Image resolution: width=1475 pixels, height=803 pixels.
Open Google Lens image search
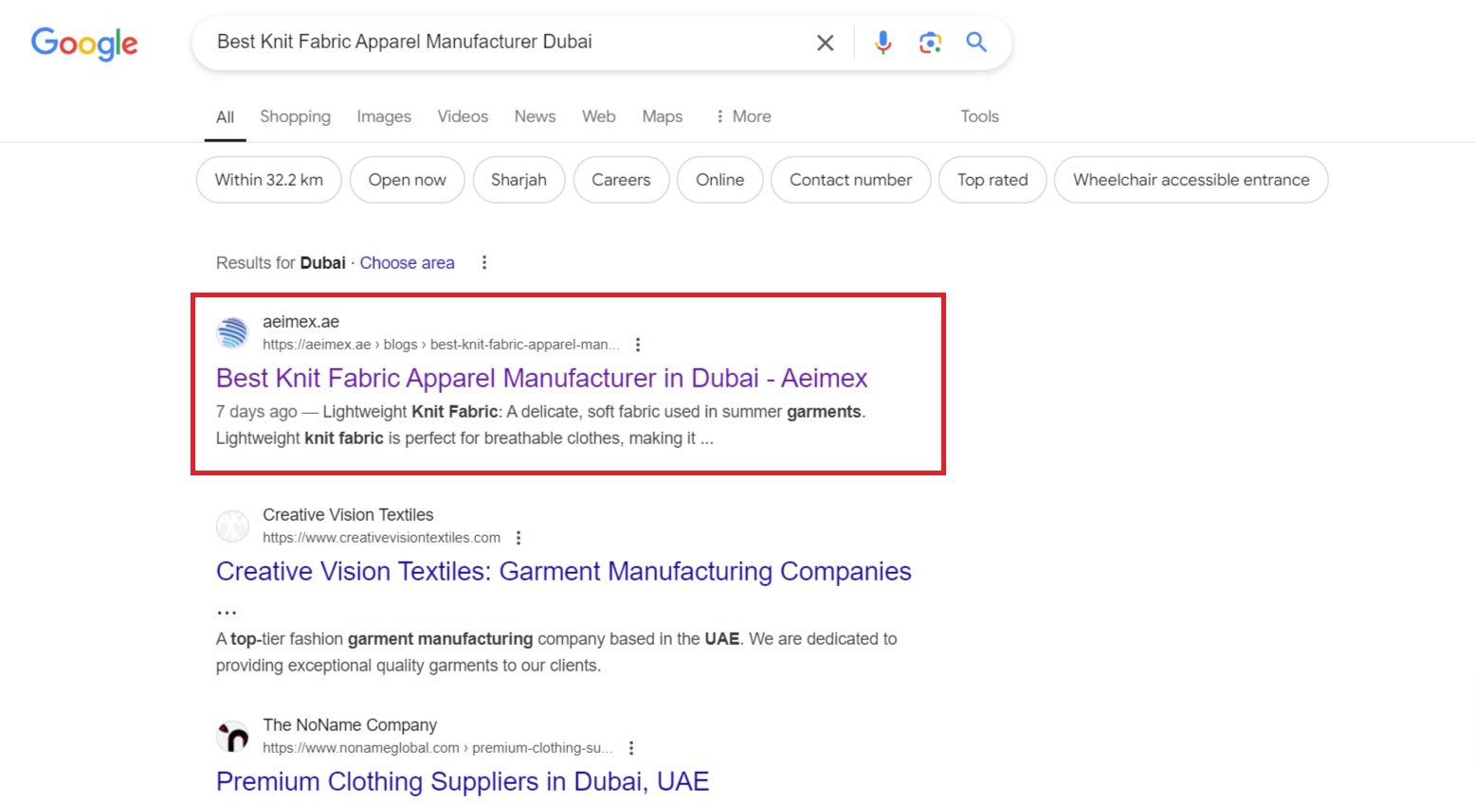coord(930,43)
